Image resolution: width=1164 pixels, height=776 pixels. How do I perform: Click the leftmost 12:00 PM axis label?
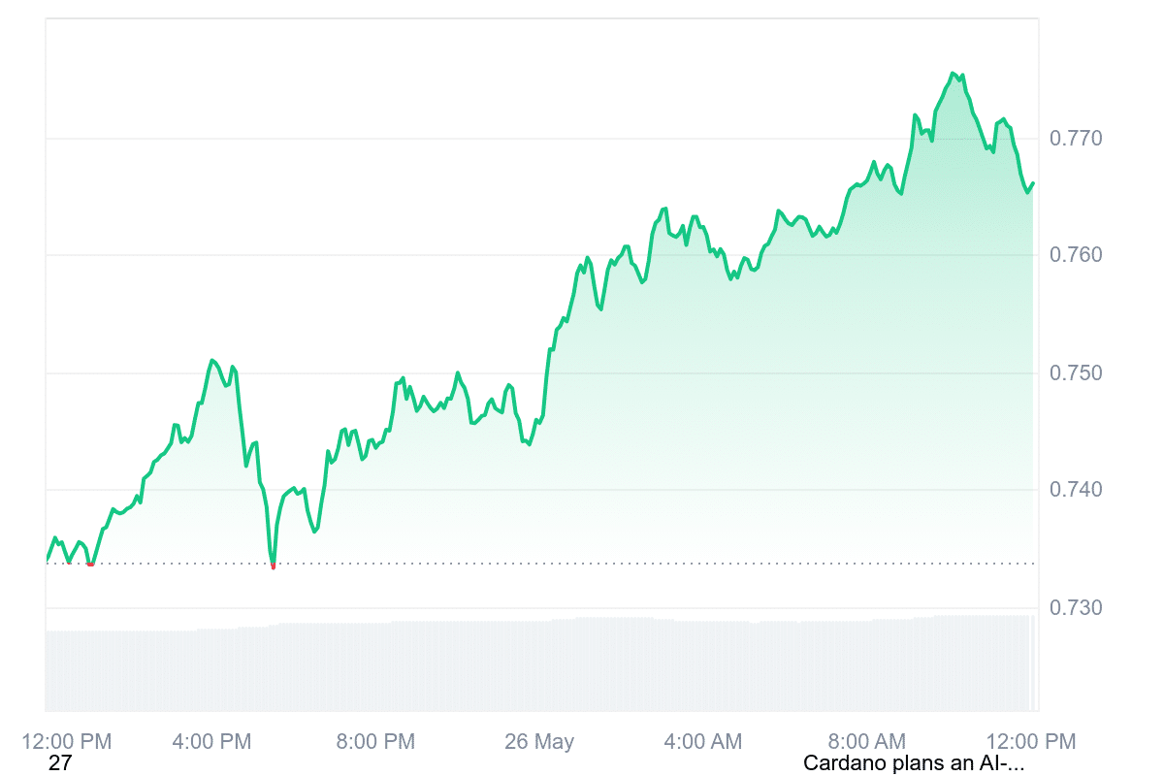[x=67, y=742]
